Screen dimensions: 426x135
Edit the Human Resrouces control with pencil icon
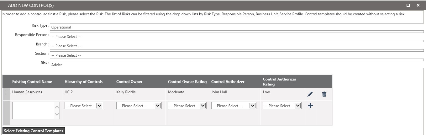[x=310, y=94]
